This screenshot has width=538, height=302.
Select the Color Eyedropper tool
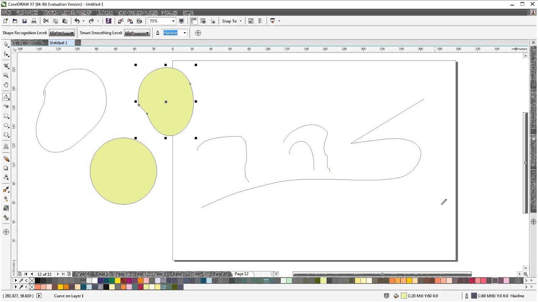point(6,189)
